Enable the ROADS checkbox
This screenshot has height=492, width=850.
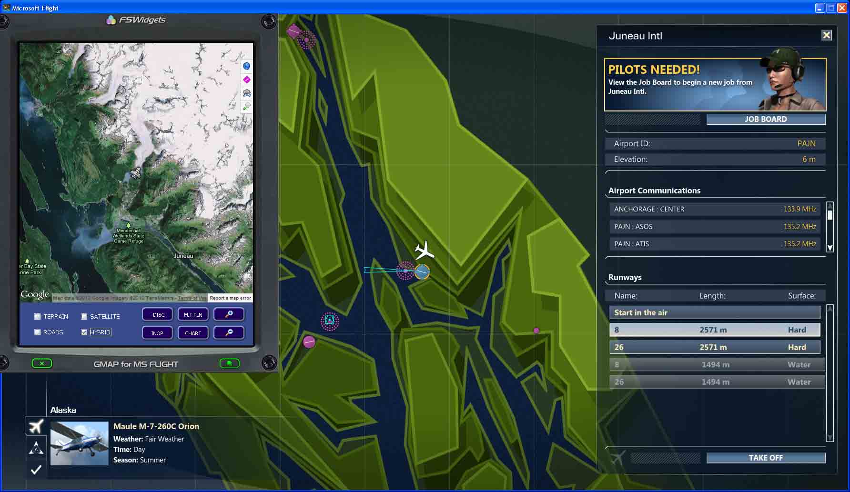pos(38,332)
